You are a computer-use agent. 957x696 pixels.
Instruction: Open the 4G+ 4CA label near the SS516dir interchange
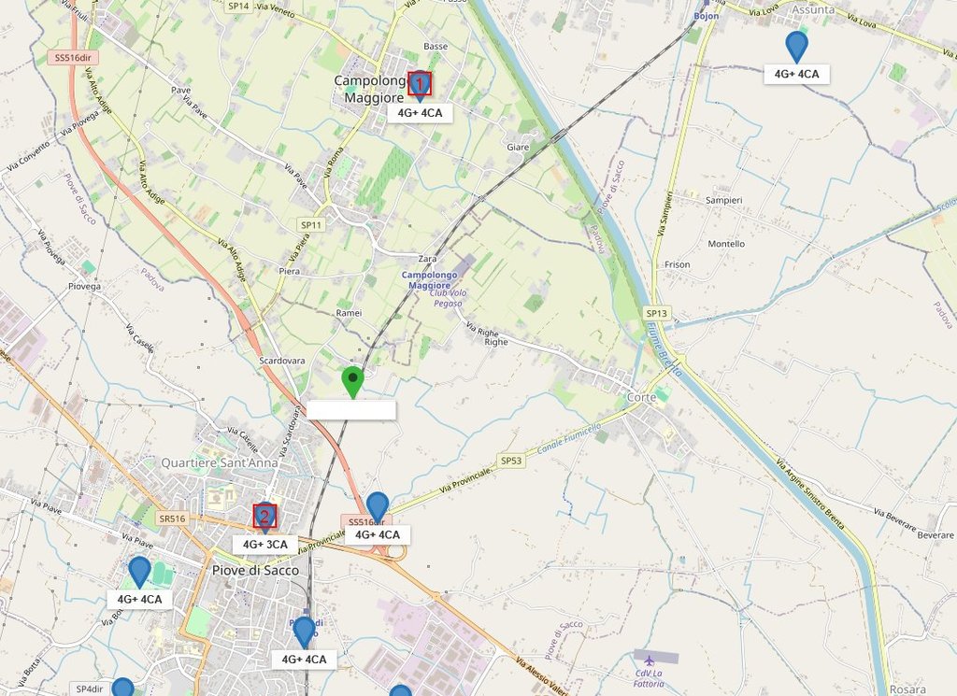[378, 535]
